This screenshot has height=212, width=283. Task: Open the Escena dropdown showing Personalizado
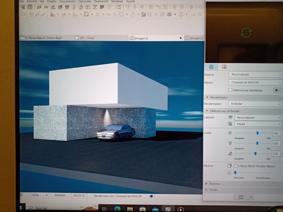click(x=255, y=74)
